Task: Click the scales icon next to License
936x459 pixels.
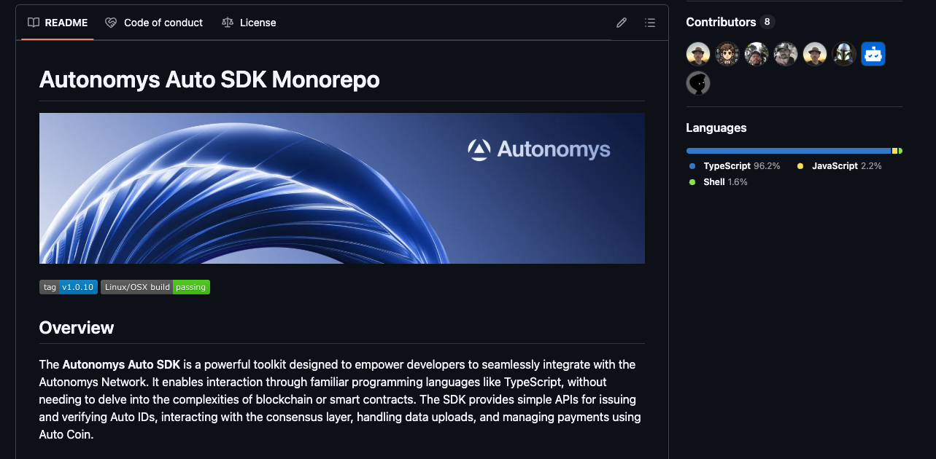Action: click(227, 23)
